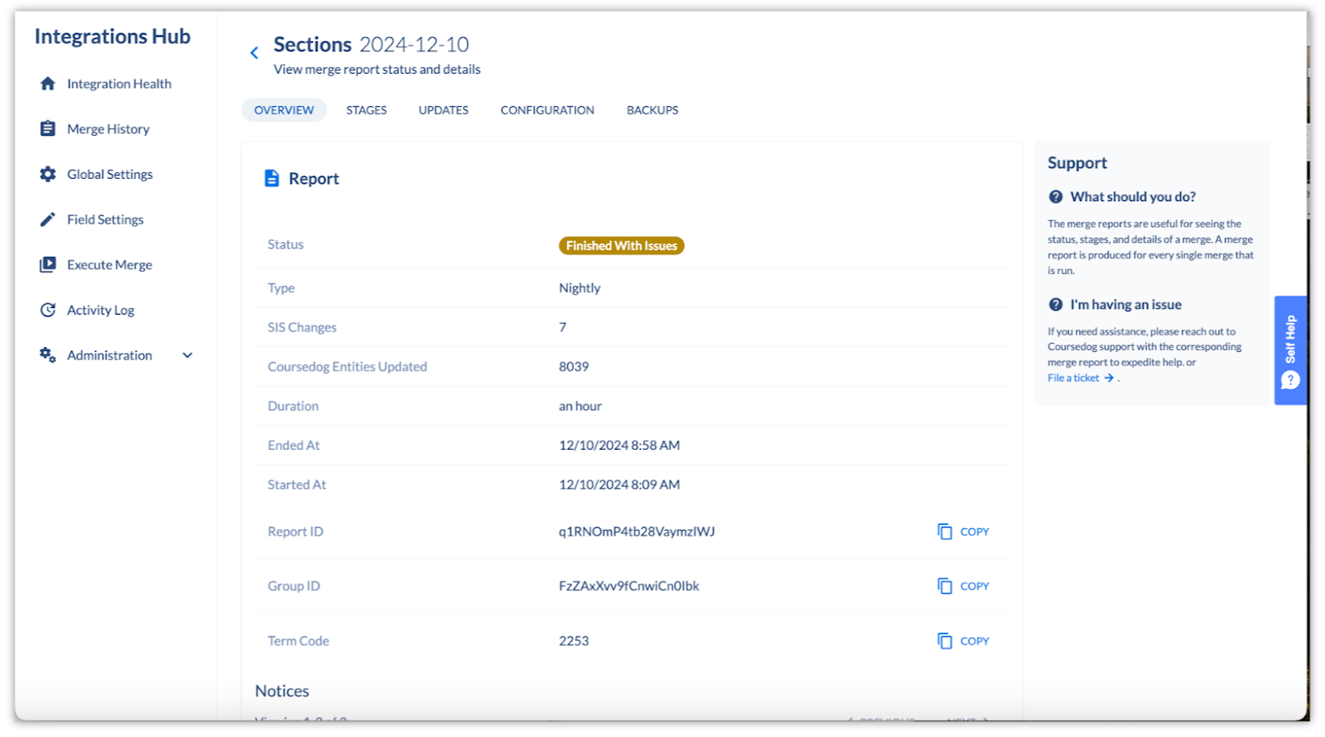Click the Merge History clipboard icon
Image resolution: width=1325 pixels, height=737 pixels.
(48, 128)
